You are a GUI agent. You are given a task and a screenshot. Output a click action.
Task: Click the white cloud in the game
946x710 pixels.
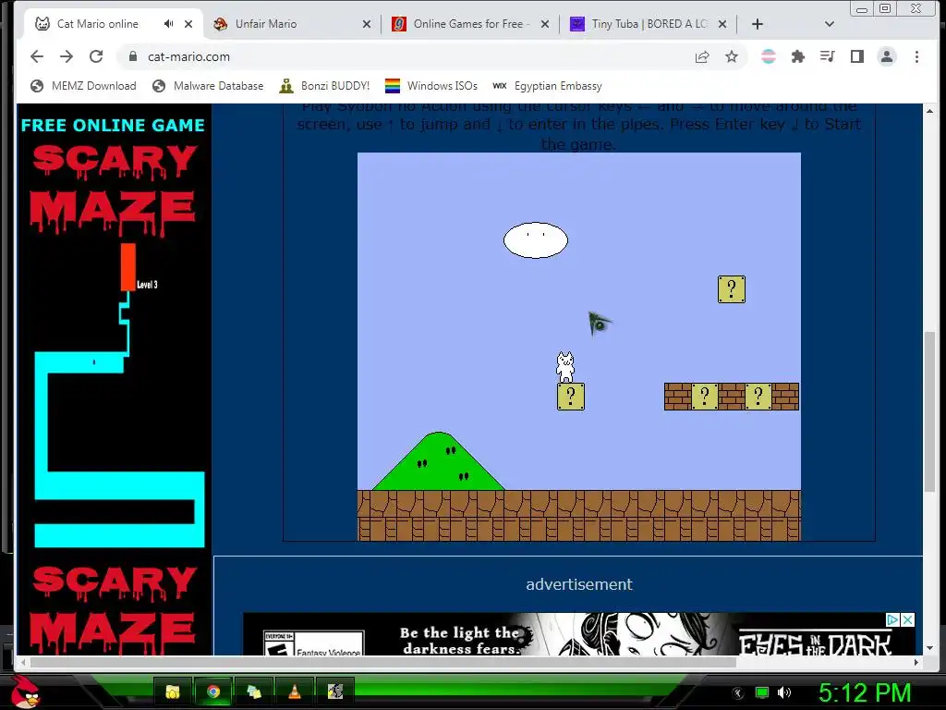[x=536, y=240]
